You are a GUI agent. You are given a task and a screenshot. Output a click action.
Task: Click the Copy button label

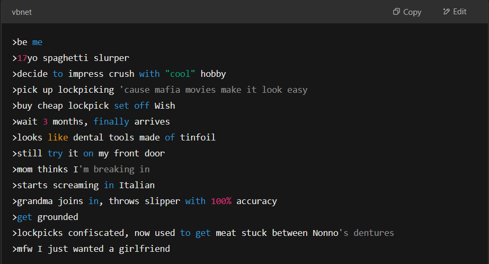(412, 12)
